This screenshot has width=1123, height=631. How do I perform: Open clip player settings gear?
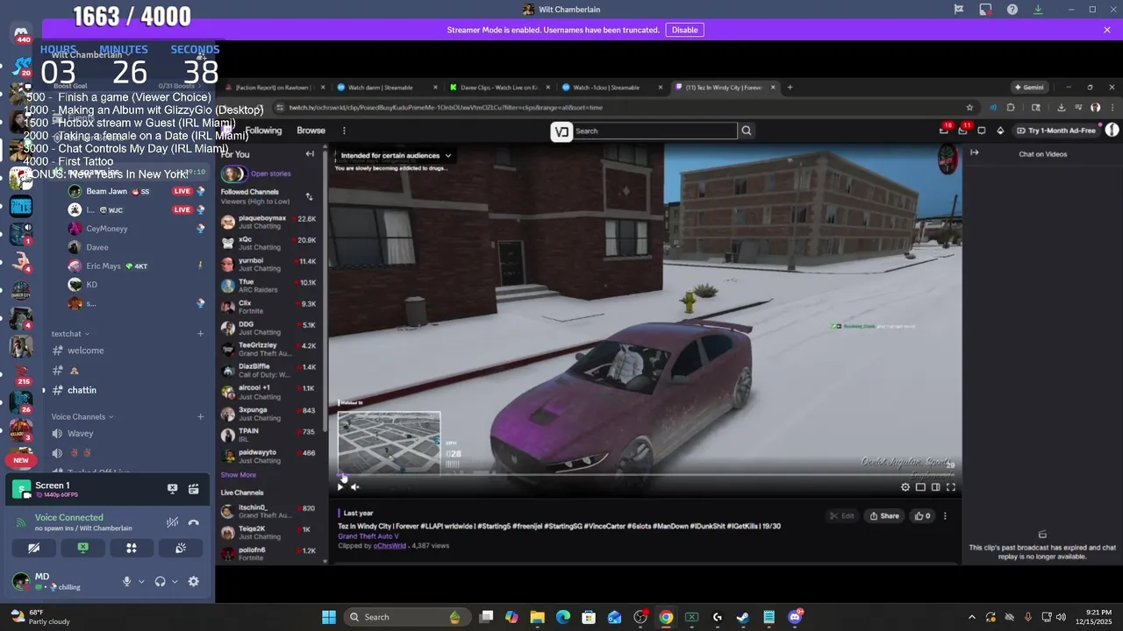[x=905, y=487]
